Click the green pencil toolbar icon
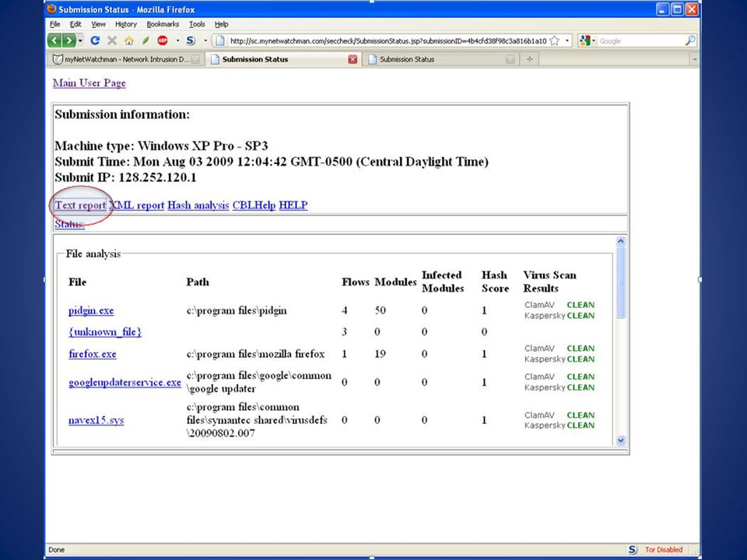This screenshot has height=560, width=747. click(146, 41)
